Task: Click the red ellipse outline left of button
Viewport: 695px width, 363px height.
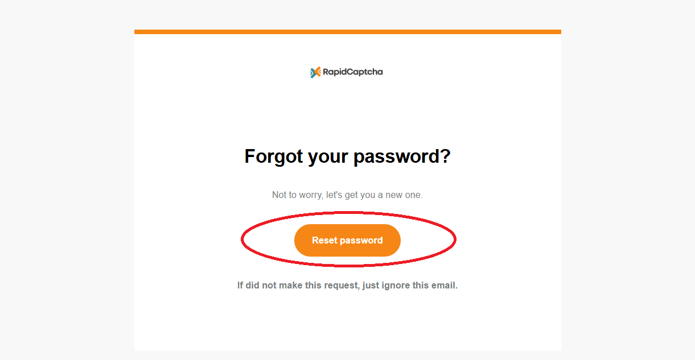Action: pos(242,239)
